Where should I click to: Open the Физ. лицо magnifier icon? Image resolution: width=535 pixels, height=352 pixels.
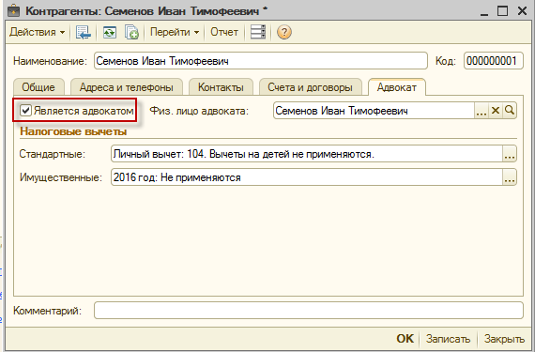pos(510,111)
